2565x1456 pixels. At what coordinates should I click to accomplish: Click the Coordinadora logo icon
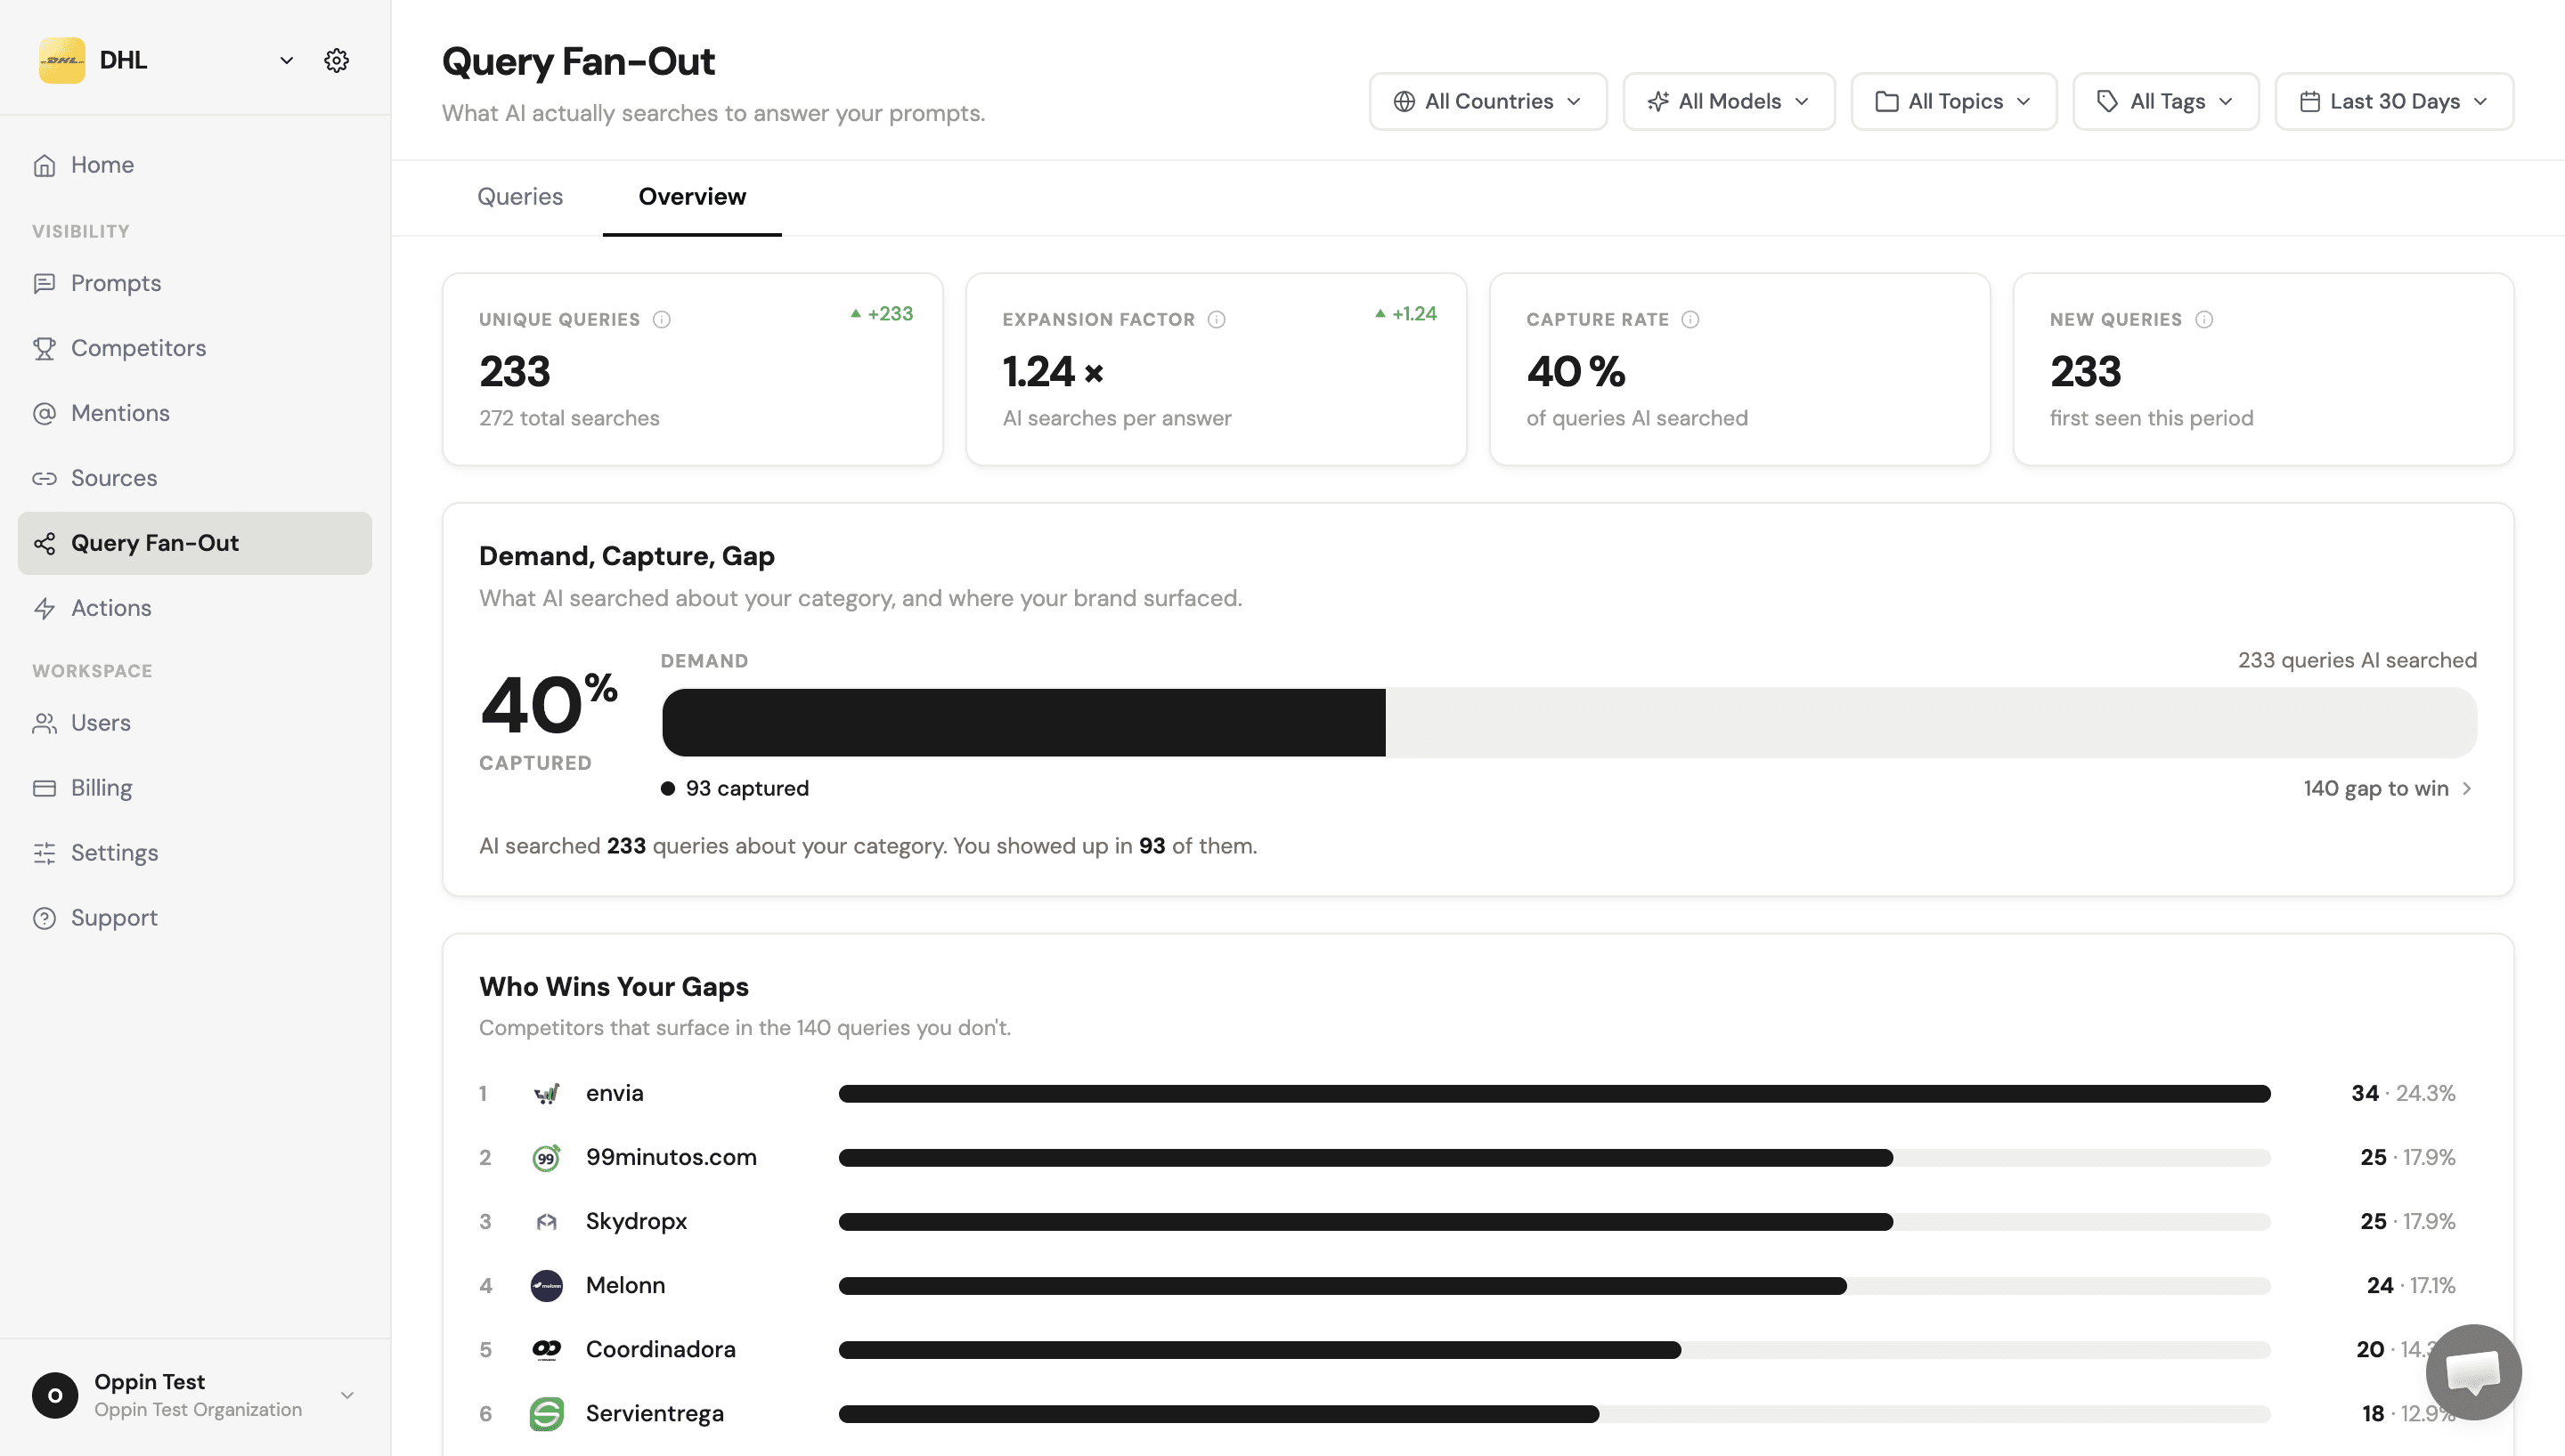tap(546, 1349)
